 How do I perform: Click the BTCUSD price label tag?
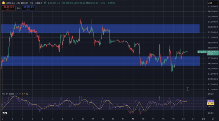(x=202, y=52)
